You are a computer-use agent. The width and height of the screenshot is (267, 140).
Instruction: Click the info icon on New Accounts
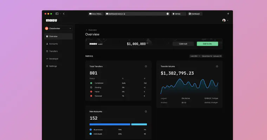[x=146, y=112]
